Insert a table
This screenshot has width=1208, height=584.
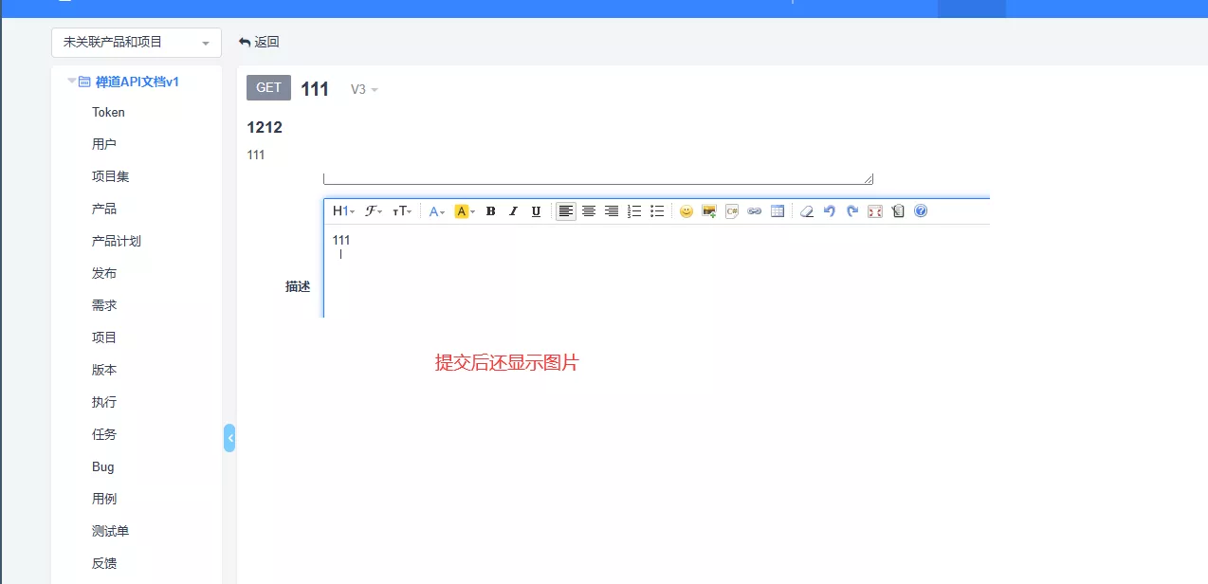(x=778, y=211)
